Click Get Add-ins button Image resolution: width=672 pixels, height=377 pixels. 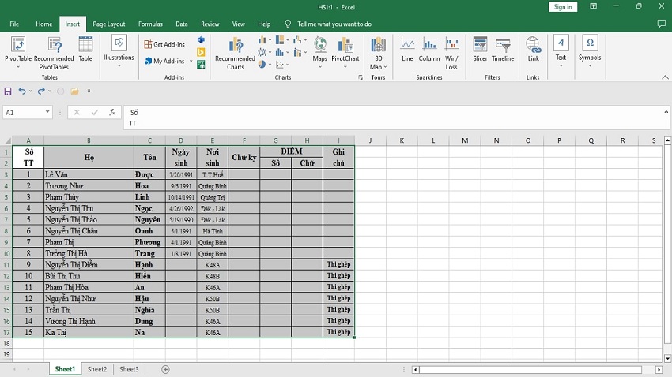pos(164,44)
